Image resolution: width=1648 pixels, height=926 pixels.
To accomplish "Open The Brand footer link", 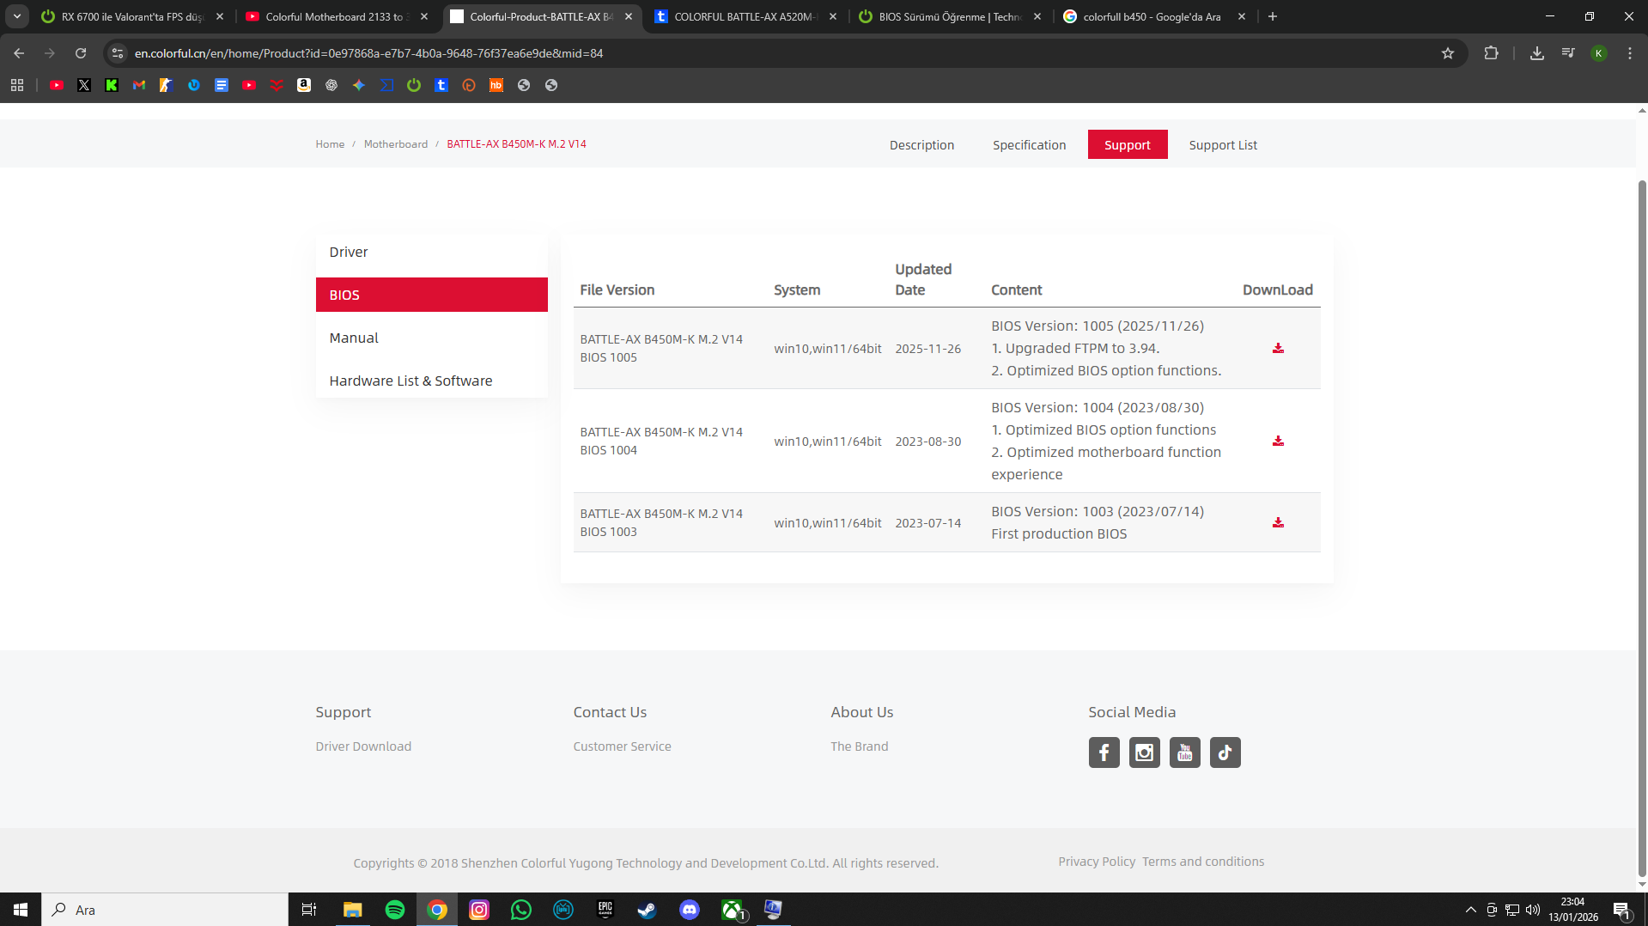I will pos(860,746).
